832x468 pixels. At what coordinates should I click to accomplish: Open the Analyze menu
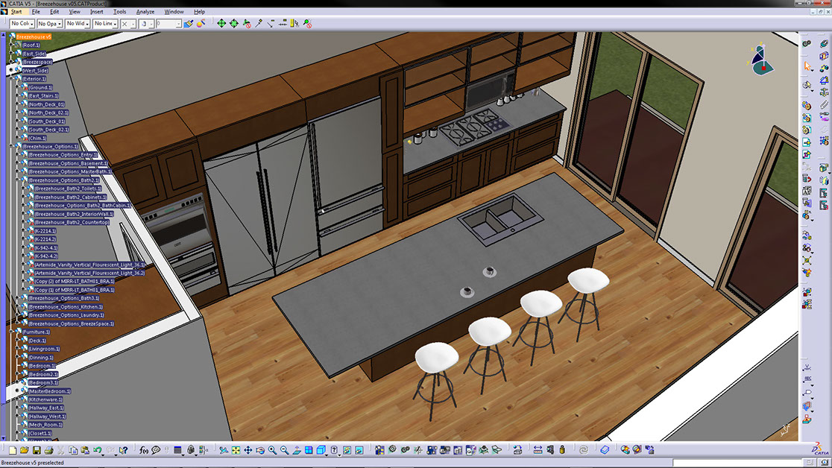click(x=145, y=12)
